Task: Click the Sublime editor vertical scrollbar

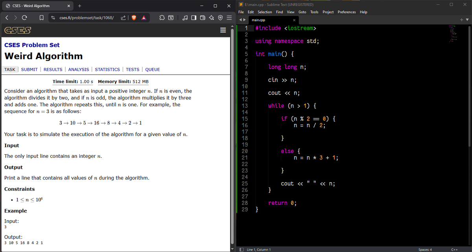Action: (x=470, y=86)
